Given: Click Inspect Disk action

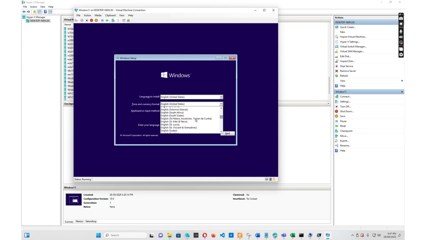Looking at the screenshot, I should tap(347, 61).
